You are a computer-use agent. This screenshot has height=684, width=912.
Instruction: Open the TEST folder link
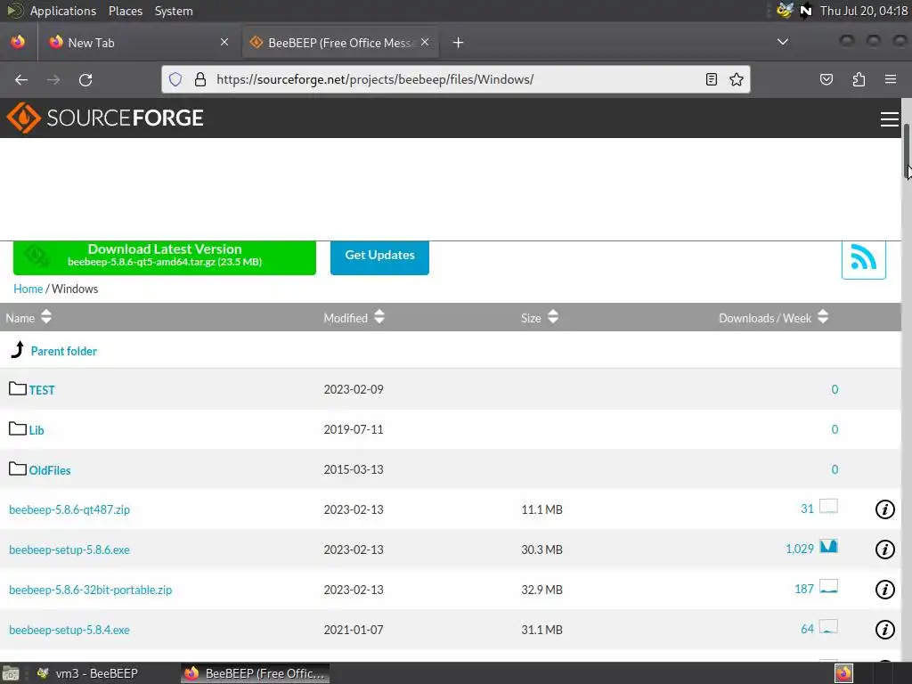(42, 390)
